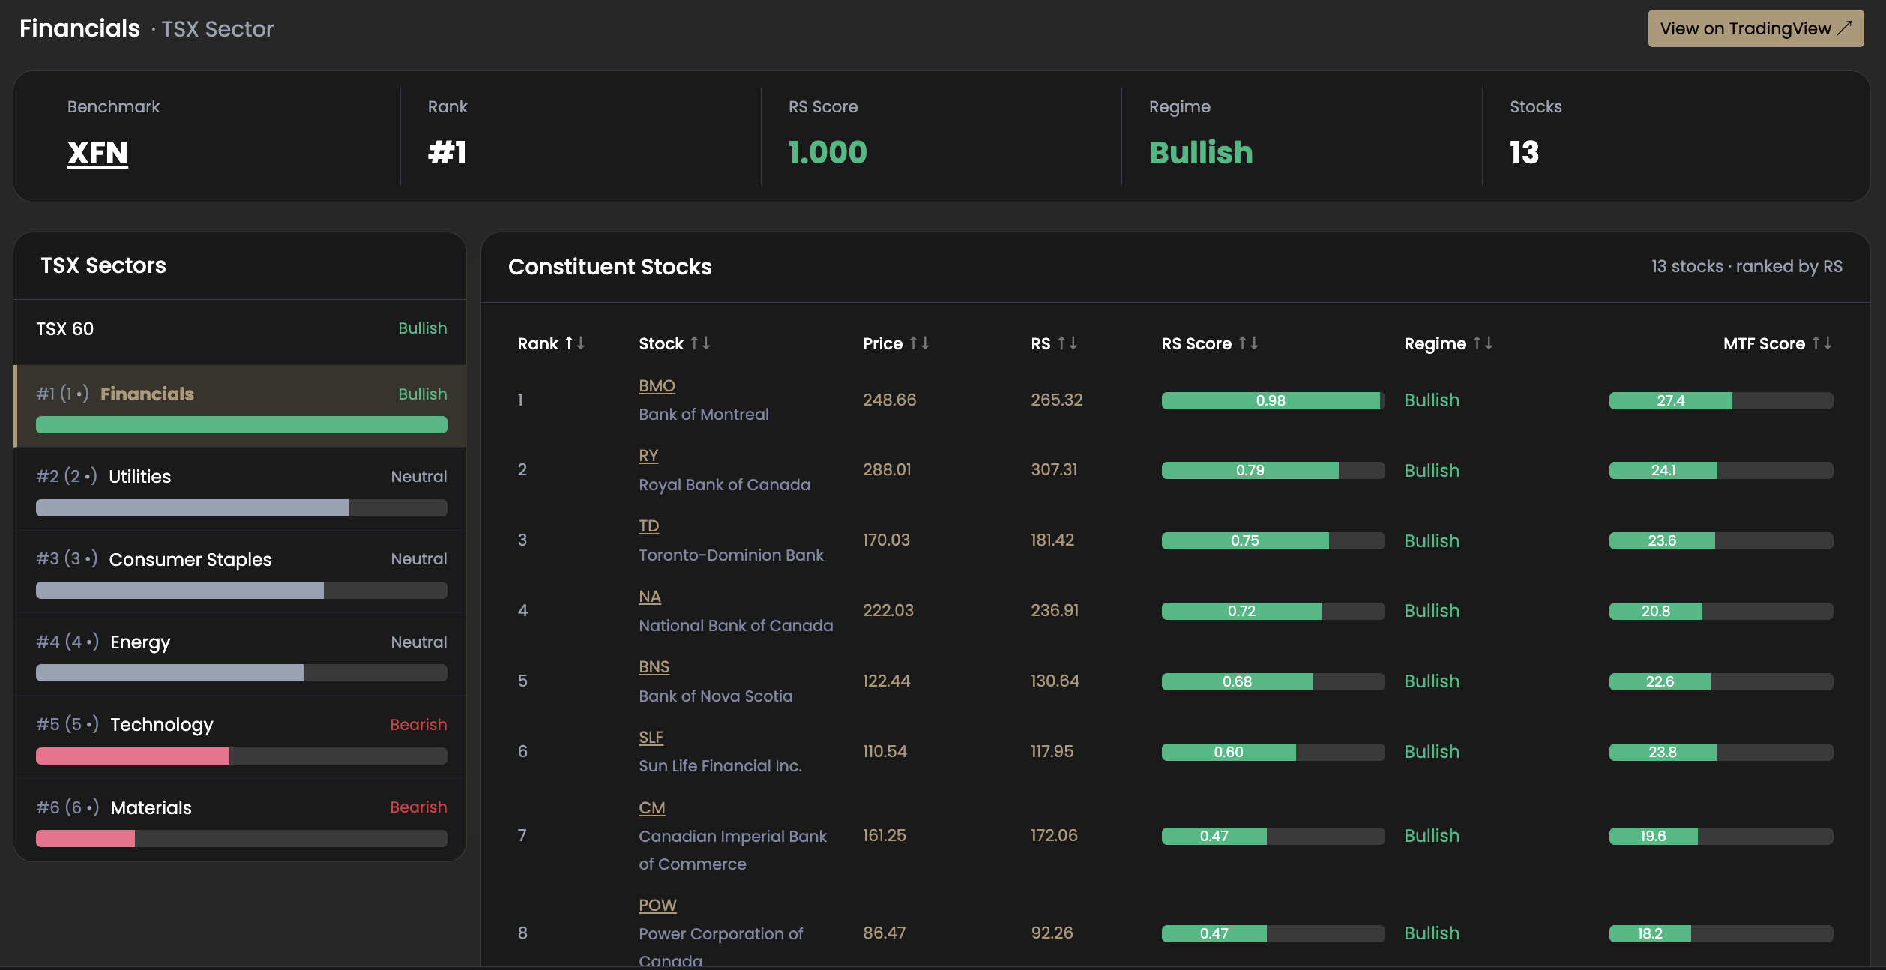This screenshot has width=1886, height=970.
Task: Click the Technology red strength bar
Action: (133, 756)
